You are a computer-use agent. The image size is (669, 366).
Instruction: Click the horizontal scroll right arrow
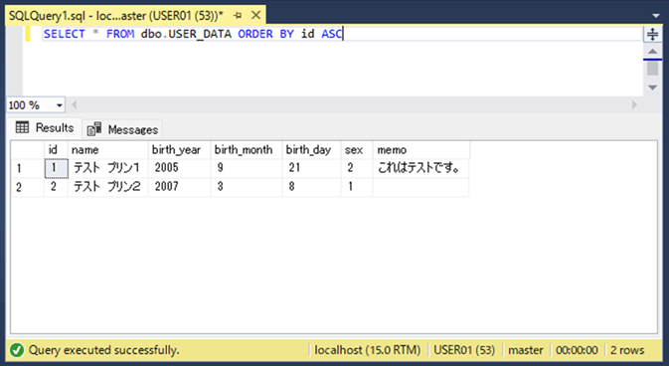[634, 104]
